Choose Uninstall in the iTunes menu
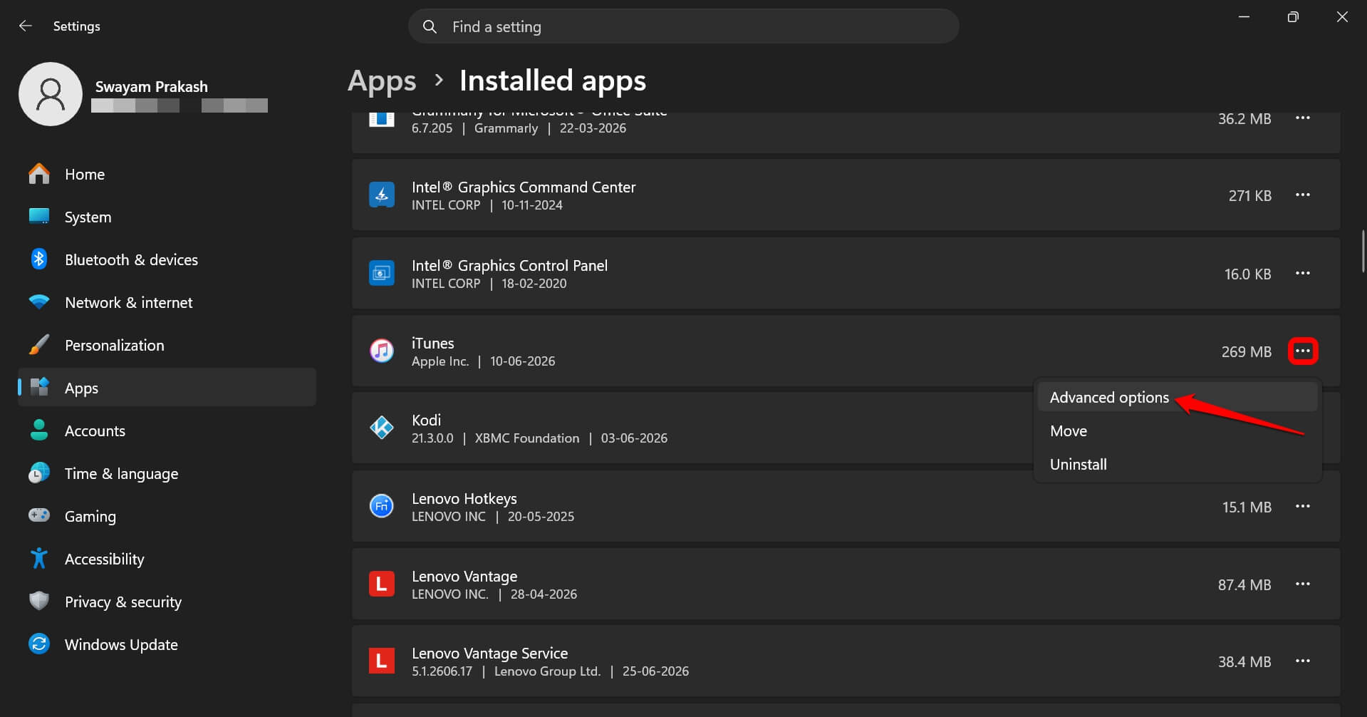Screen dimensions: 1367x717 coord(1178,464)
